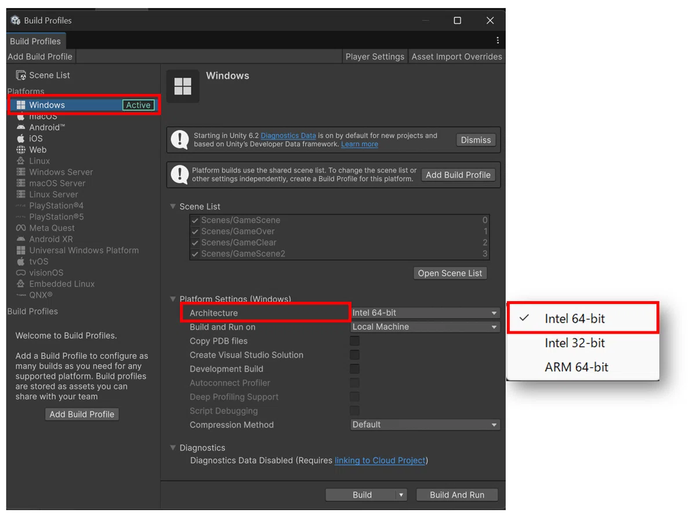Click the Build button
This screenshot has height=513, width=696.
362,495
